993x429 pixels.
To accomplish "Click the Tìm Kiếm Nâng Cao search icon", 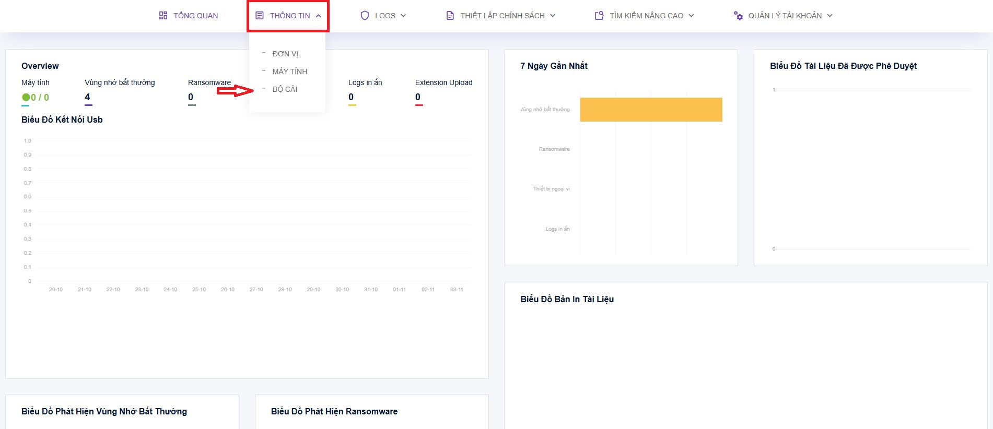I will [599, 16].
